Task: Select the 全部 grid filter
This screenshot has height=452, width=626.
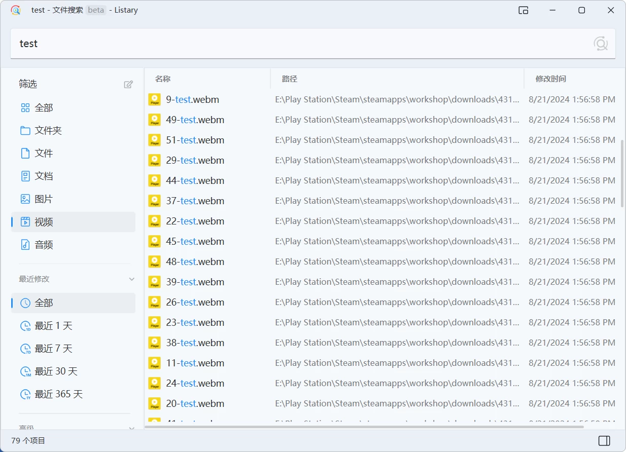Action: coord(73,108)
